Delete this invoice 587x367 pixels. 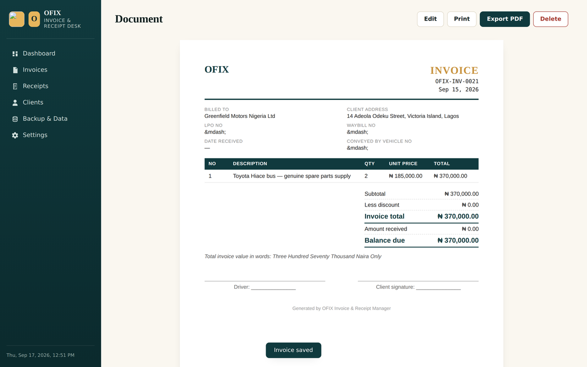pyautogui.click(x=551, y=19)
